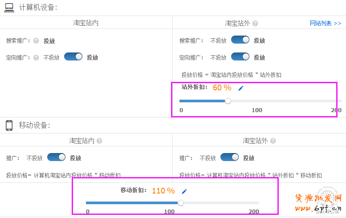The width and height of the screenshot is (346, 218).
Task: Click the help icon next to mobile 淘宝站内 header
Action: click(x=99, y=141)
